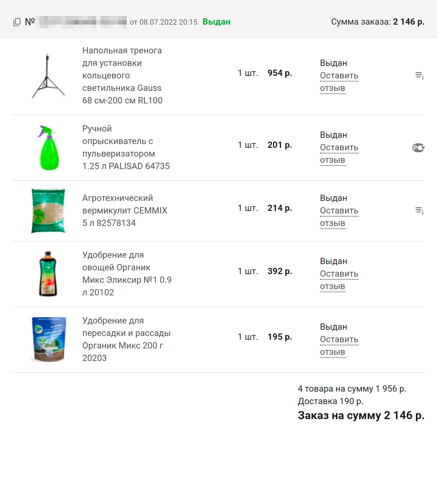Viewport: 437px width, 500px height.
Task: Open the Gauss floor tripod product image
Action: click(x=48, y=76)
